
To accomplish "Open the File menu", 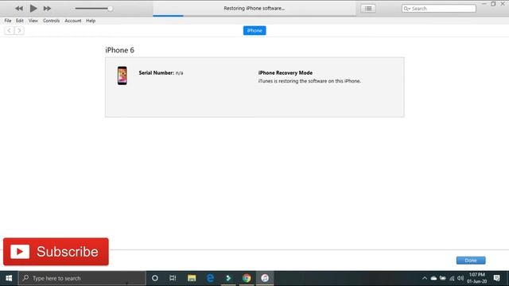I will point(8,21).
